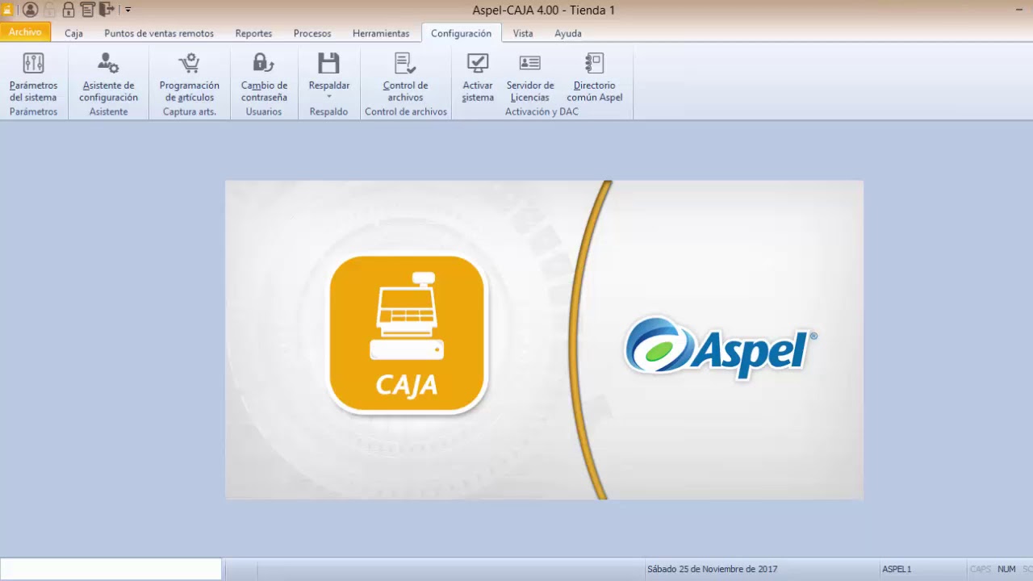Open Servidor de Licencias
Viewport: 1033px width, 581px height.
pyautogui.click(x=530, y=77)
